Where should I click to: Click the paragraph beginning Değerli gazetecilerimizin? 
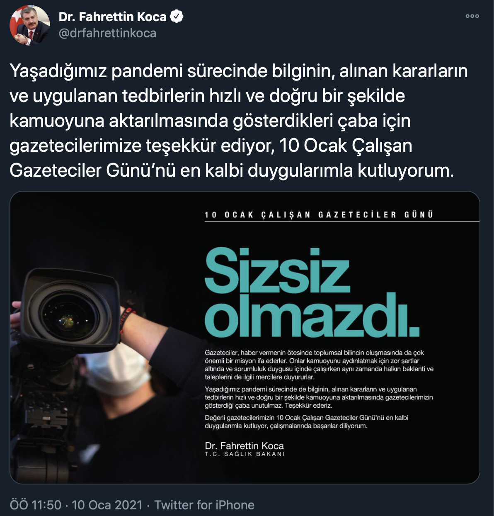tap(307, 422)
